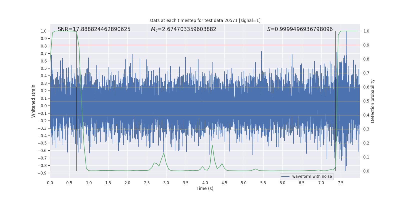
Task: Click the 'waveform with noise' legend label
Action: (312, 176)
